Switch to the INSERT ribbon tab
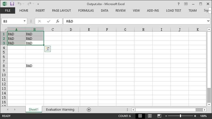212x119 pixels. click(40, 10)
